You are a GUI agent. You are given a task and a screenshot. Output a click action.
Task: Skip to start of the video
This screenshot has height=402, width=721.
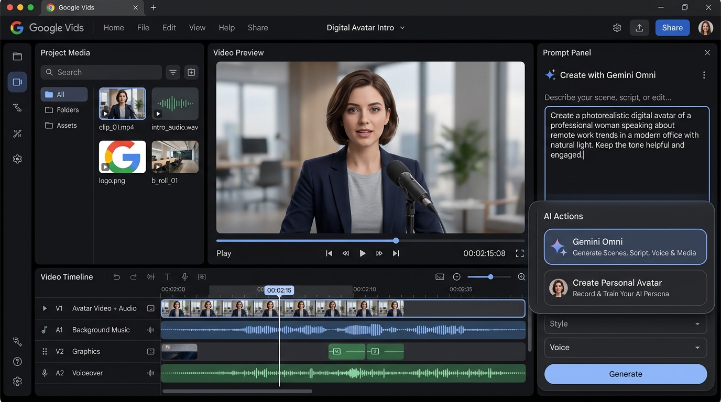329,253
